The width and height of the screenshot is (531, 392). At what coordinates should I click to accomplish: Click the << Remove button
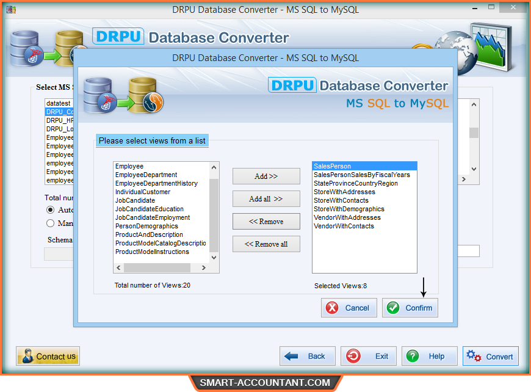pos(266,222)
